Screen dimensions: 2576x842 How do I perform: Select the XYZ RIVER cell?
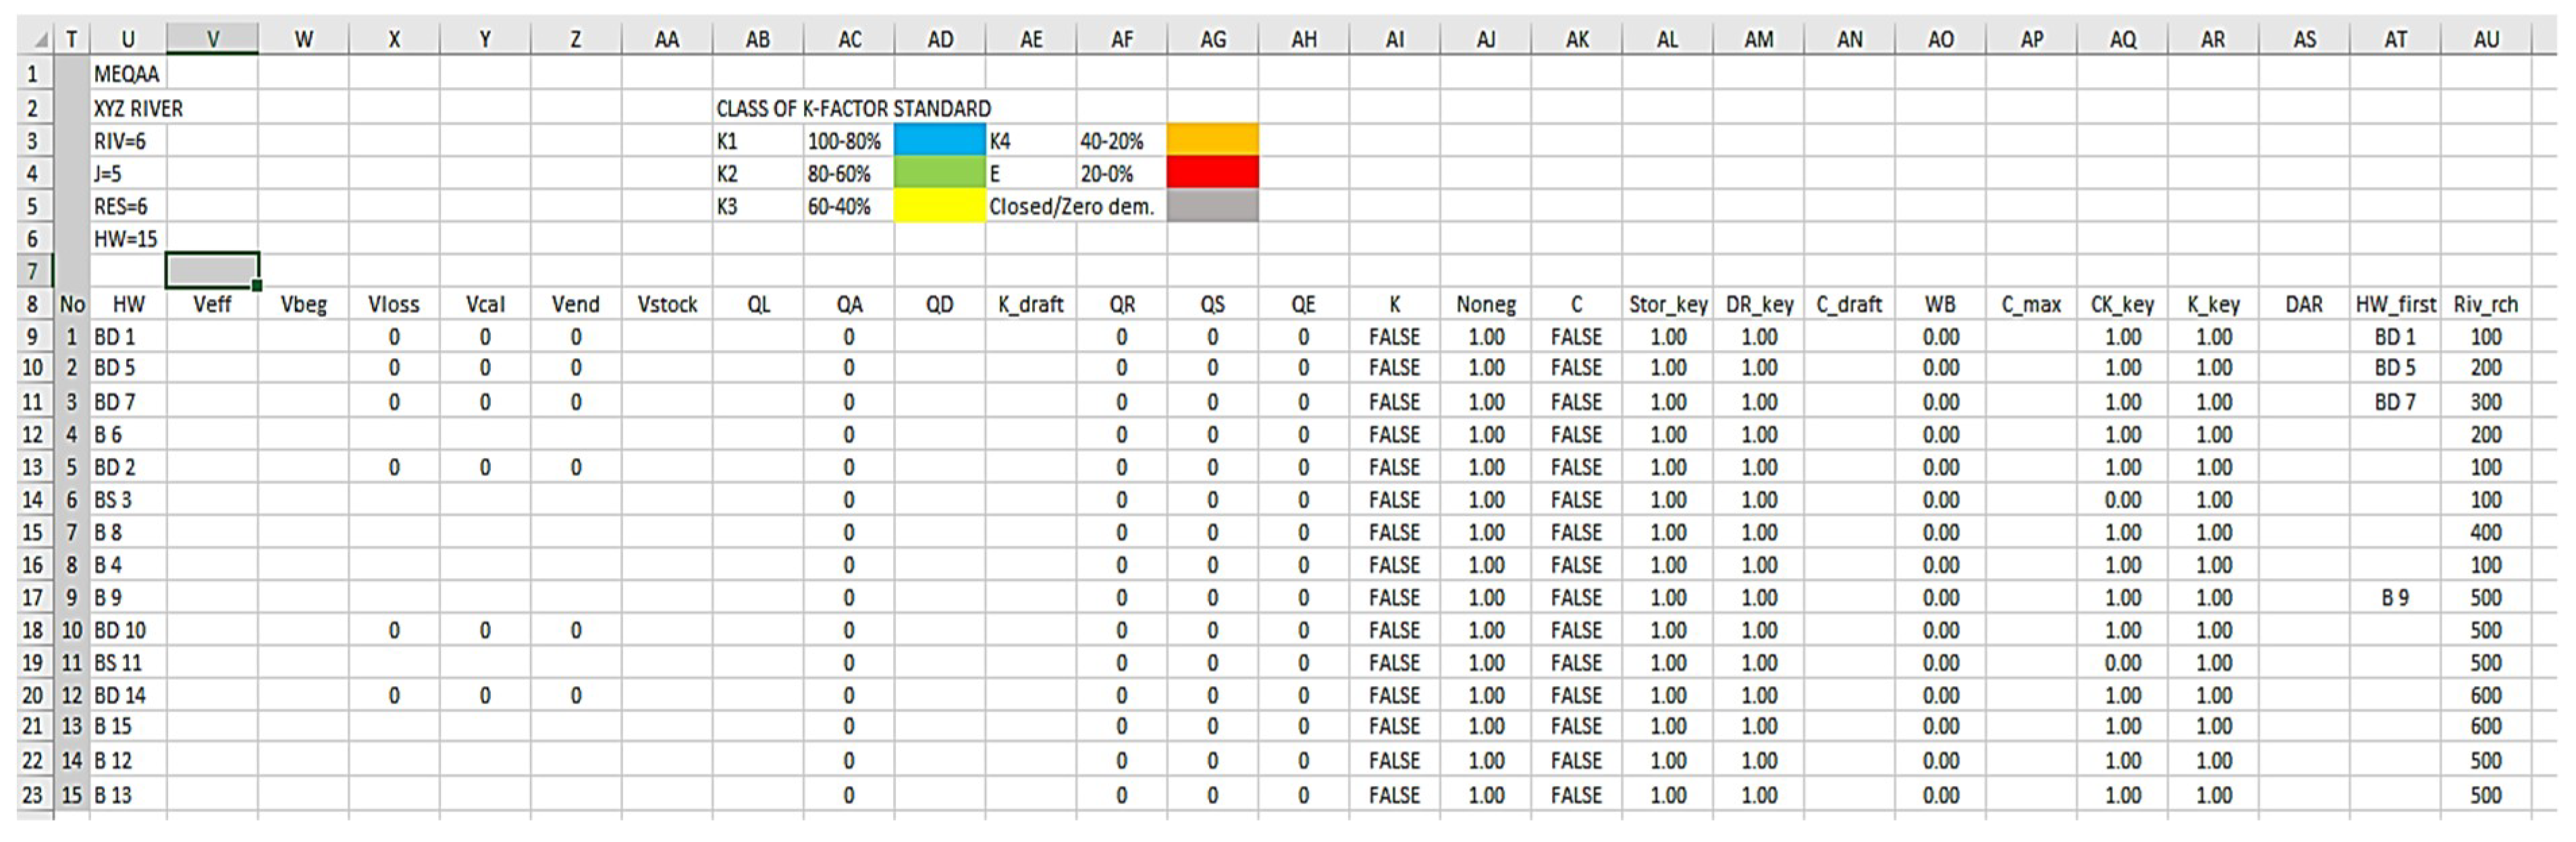coord(138,108)
